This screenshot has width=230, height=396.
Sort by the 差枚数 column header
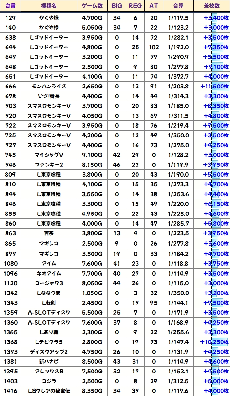coord(211,6)
